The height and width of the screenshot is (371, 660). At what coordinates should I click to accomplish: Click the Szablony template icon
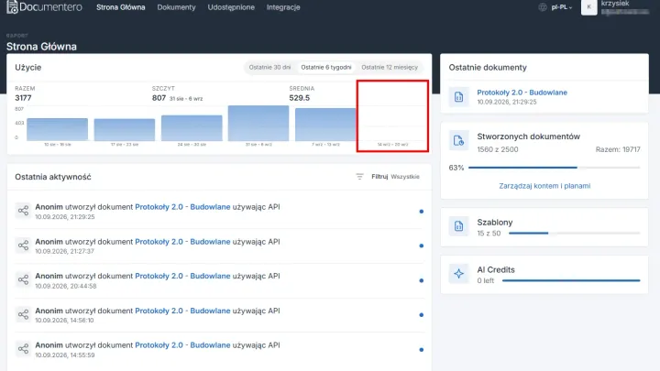pyautogui.click(x=459, y=226)
